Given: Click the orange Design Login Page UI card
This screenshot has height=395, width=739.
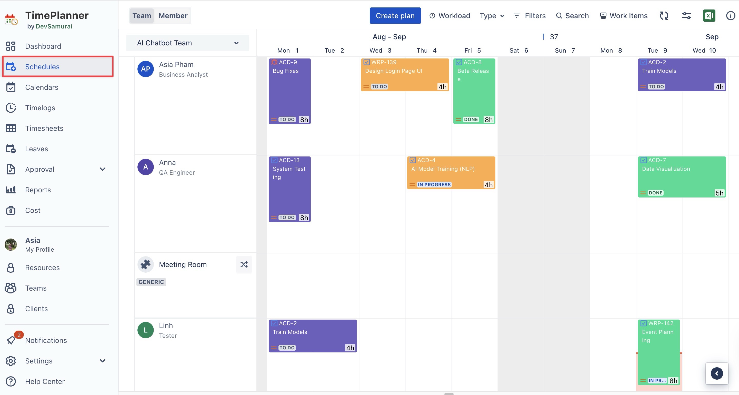Looking at the screenshot, I should (x=404, y=75).
